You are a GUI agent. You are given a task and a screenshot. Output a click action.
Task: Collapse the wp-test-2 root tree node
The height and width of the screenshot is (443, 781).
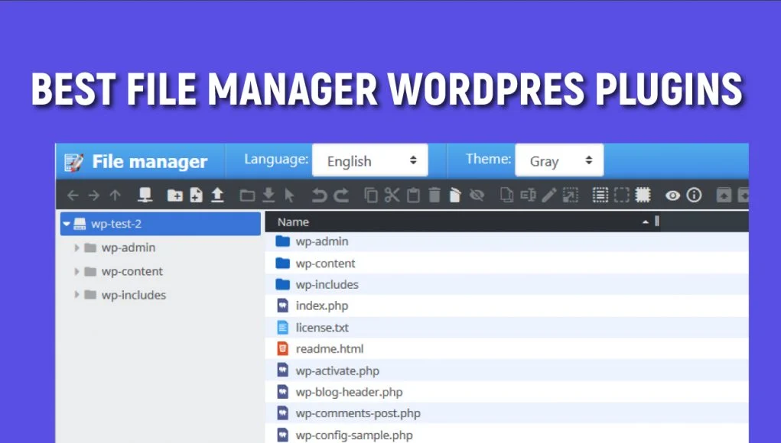coord(67,225)
